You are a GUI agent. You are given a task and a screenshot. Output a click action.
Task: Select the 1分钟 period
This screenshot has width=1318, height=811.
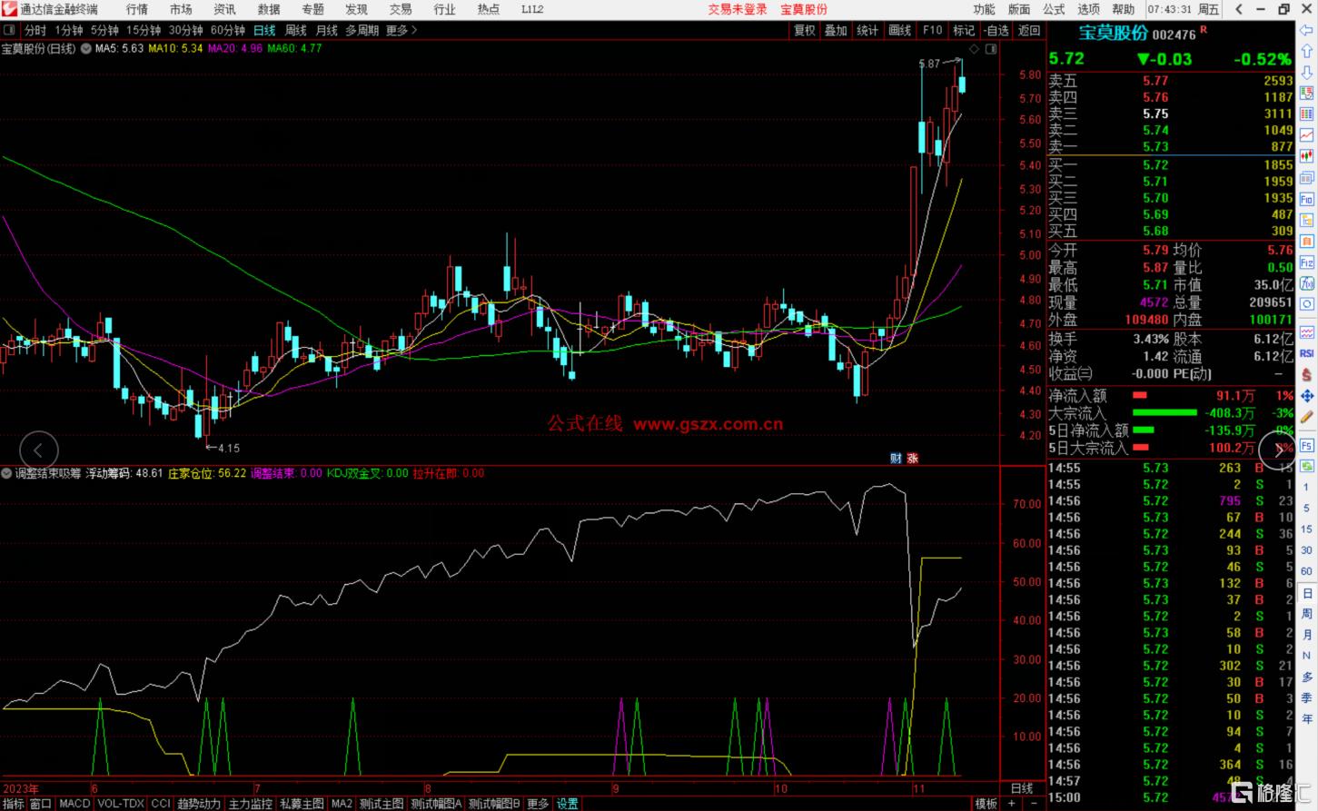69,30
